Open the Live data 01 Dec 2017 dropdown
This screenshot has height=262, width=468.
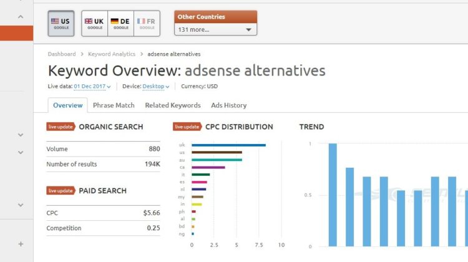[x=92, y=86]
